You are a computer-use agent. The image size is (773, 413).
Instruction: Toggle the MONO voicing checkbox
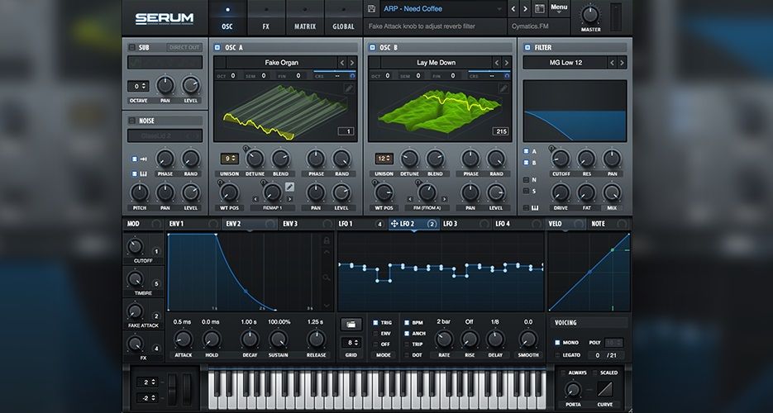point(557,342)
